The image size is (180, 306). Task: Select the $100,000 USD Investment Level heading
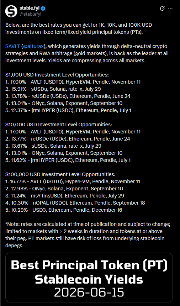[x=60, y=174]
